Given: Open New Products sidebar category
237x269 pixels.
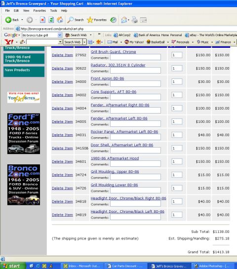Looking at the screenshot, I should click(24, 72).
